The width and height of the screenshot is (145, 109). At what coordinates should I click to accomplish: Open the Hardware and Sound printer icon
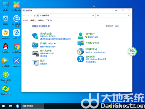tap(35, 54)
